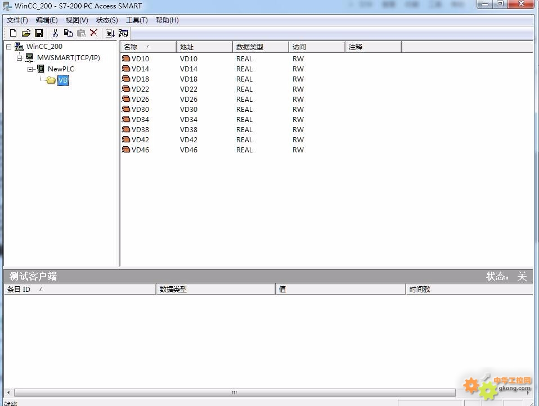Click the scrollbar left arrow
The image size is (539, 406).
(8, 393)
